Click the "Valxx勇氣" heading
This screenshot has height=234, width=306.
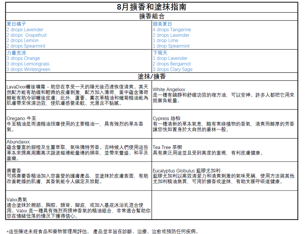(x=17, y=200)
